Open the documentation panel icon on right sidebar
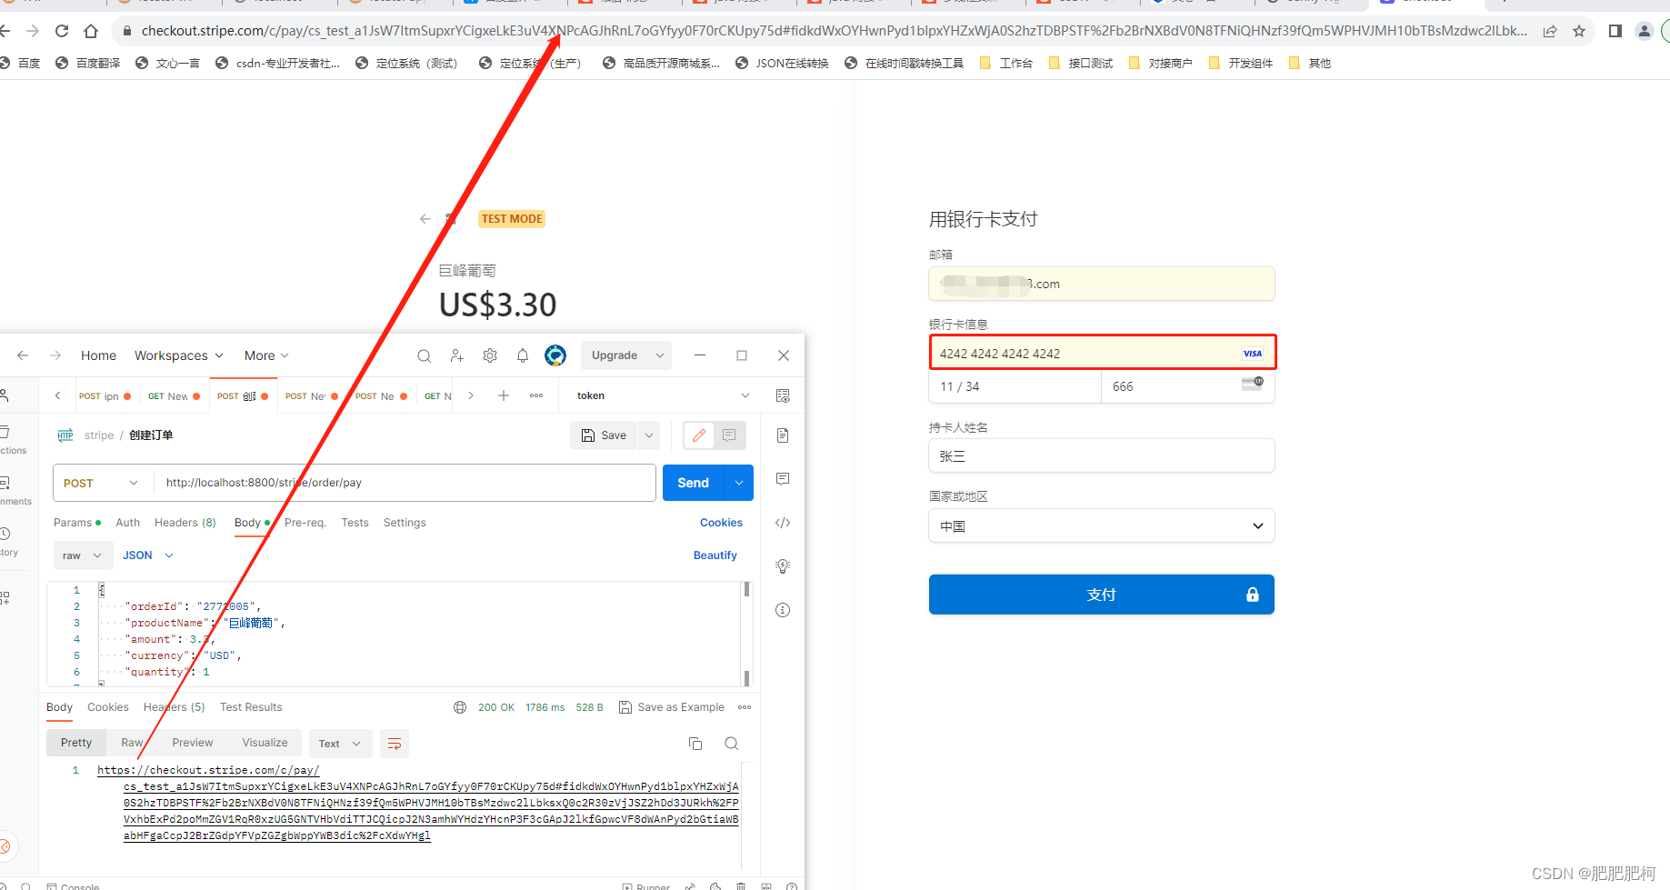Screen dimensions: 1670x890 coord(782,435)
